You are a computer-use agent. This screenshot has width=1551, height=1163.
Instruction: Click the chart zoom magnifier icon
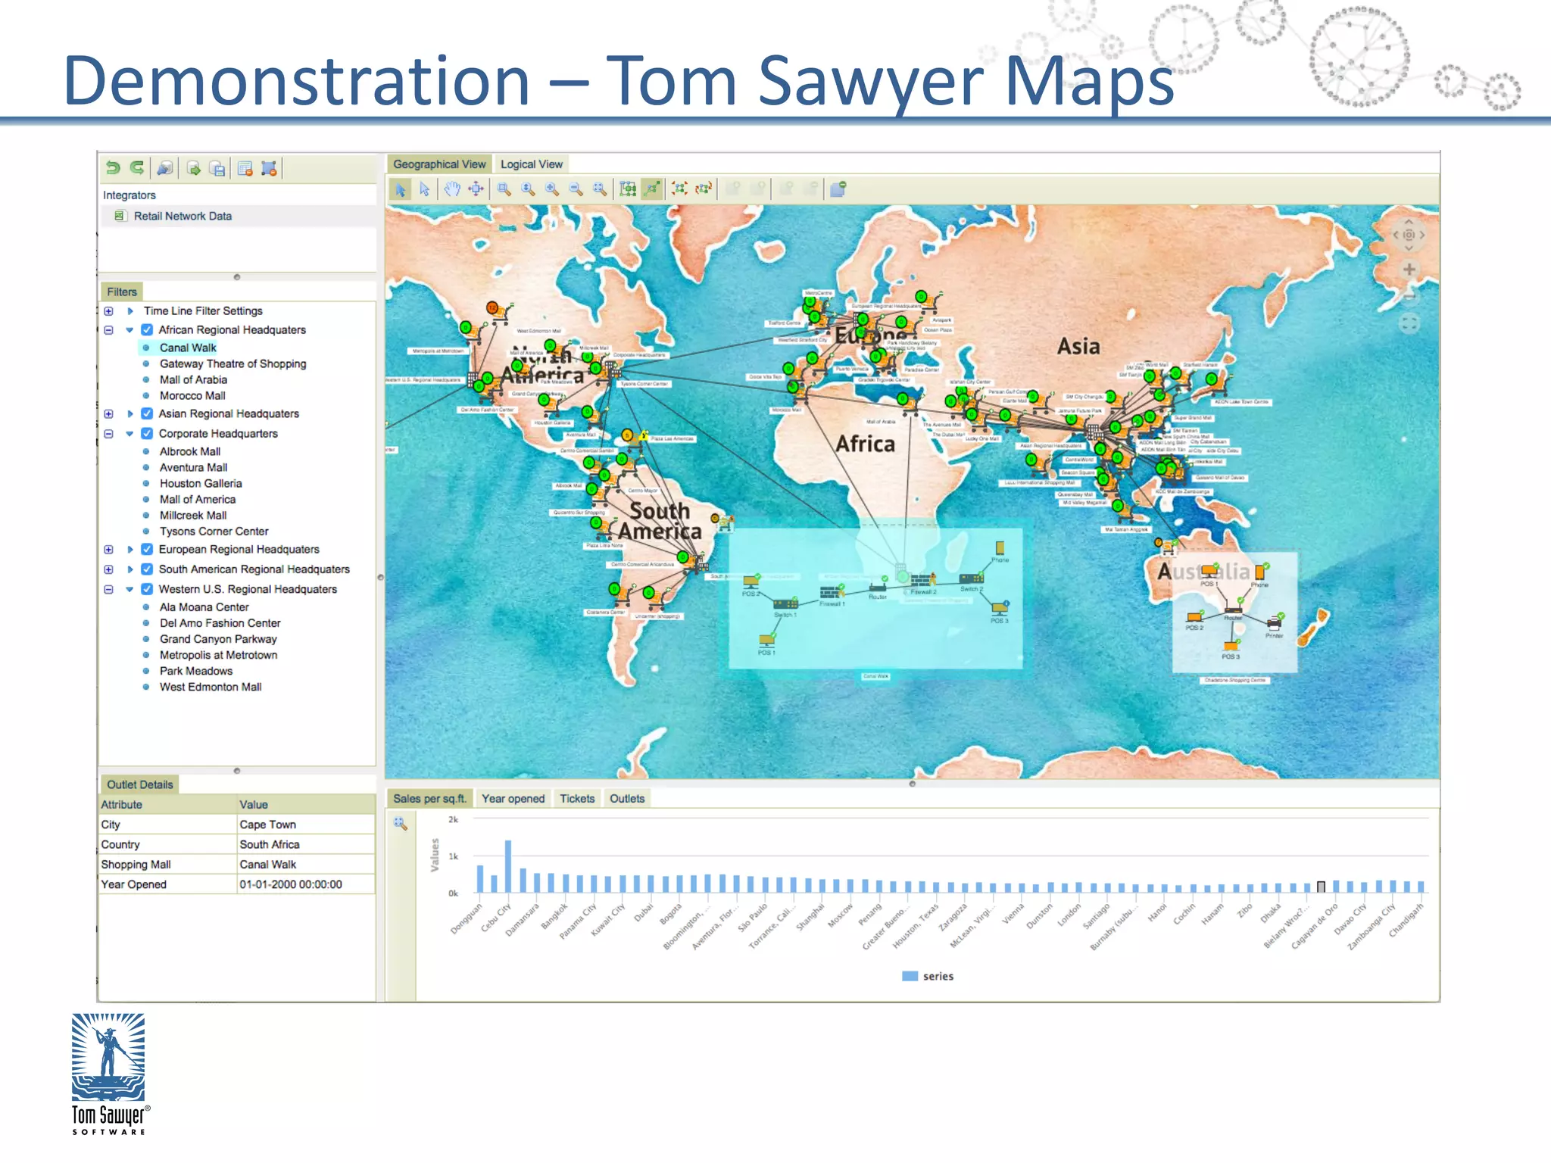coord(401,824)
